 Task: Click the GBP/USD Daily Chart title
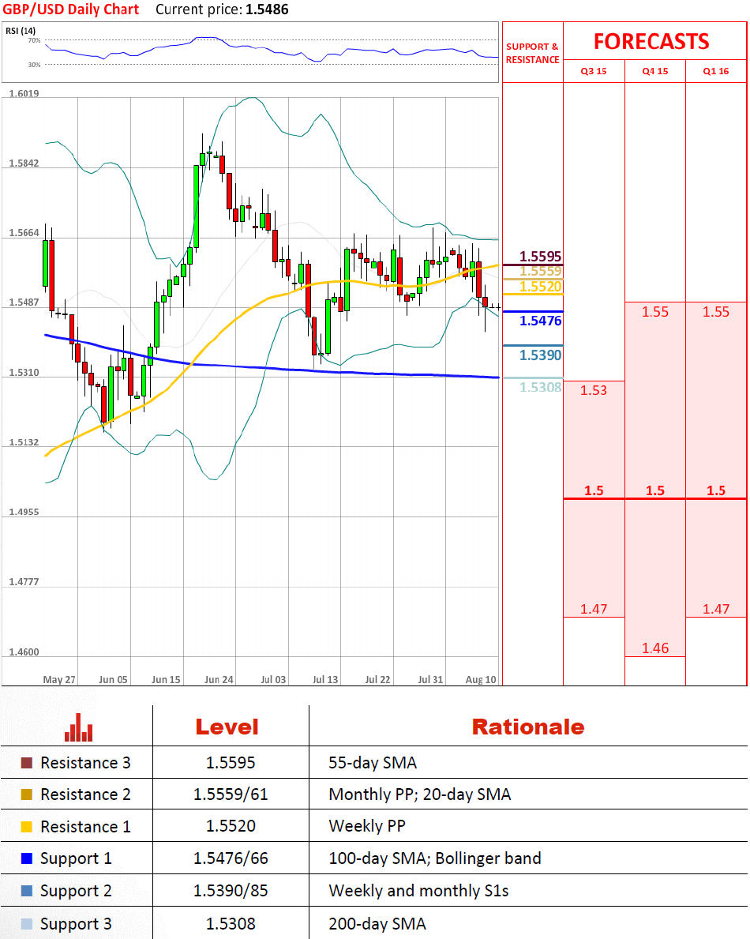(x=70, y=9)
